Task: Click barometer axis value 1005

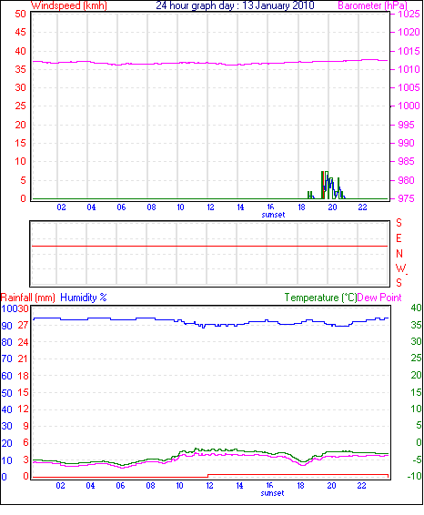Action: pyautogui.click(x=409, y=87)
